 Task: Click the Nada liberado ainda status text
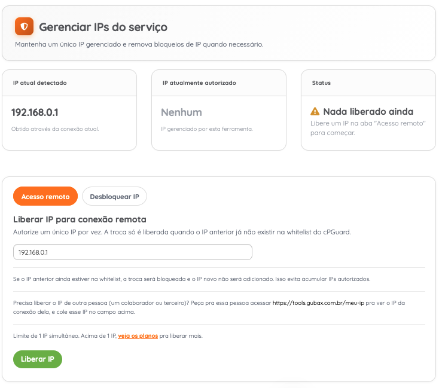pos(368,111)
